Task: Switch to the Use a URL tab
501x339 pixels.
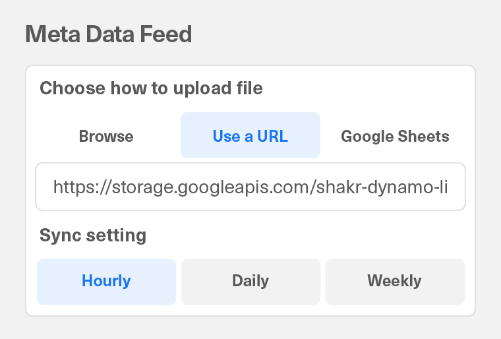Action: (250, 137)
